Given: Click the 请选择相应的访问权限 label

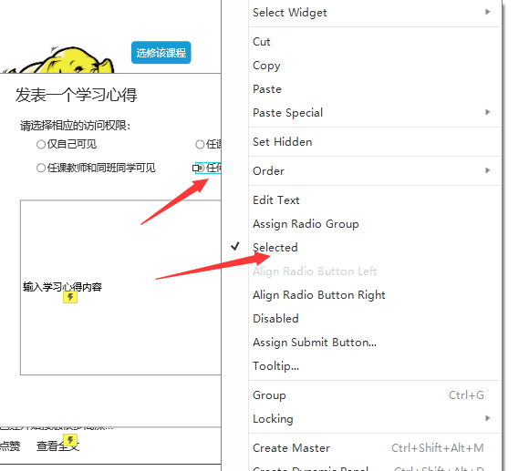Looking at the screenshot, I should (75, 126).
